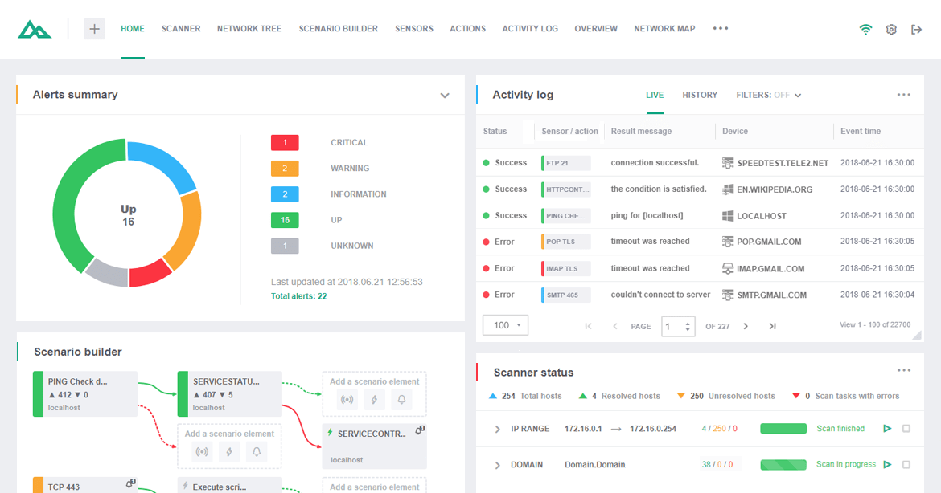Click the logout icon in header
The height and width of the screenshot is (493, 941).
pyautogui.click(x=916, y=30)
